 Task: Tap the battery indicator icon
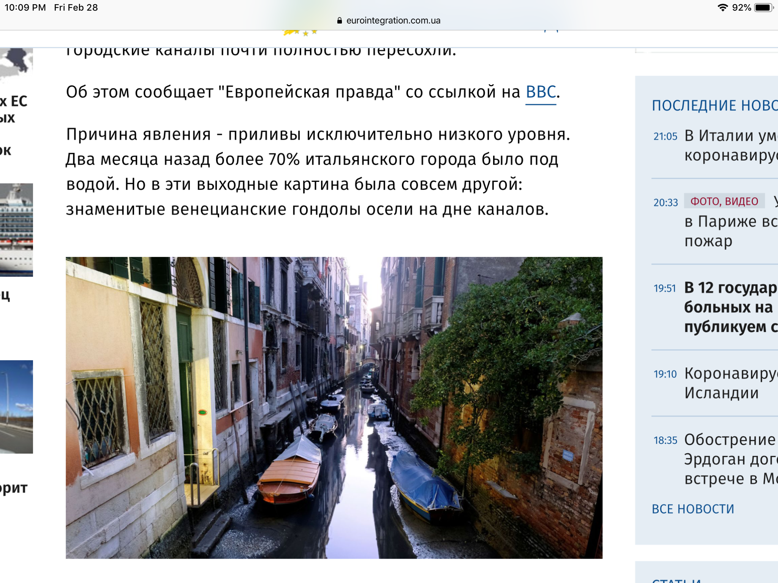pyautogui.click(x=764, y=8)
